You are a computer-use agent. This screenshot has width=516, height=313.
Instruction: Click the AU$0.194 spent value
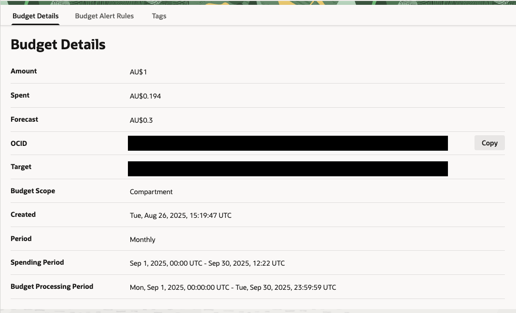click(145, 96)
